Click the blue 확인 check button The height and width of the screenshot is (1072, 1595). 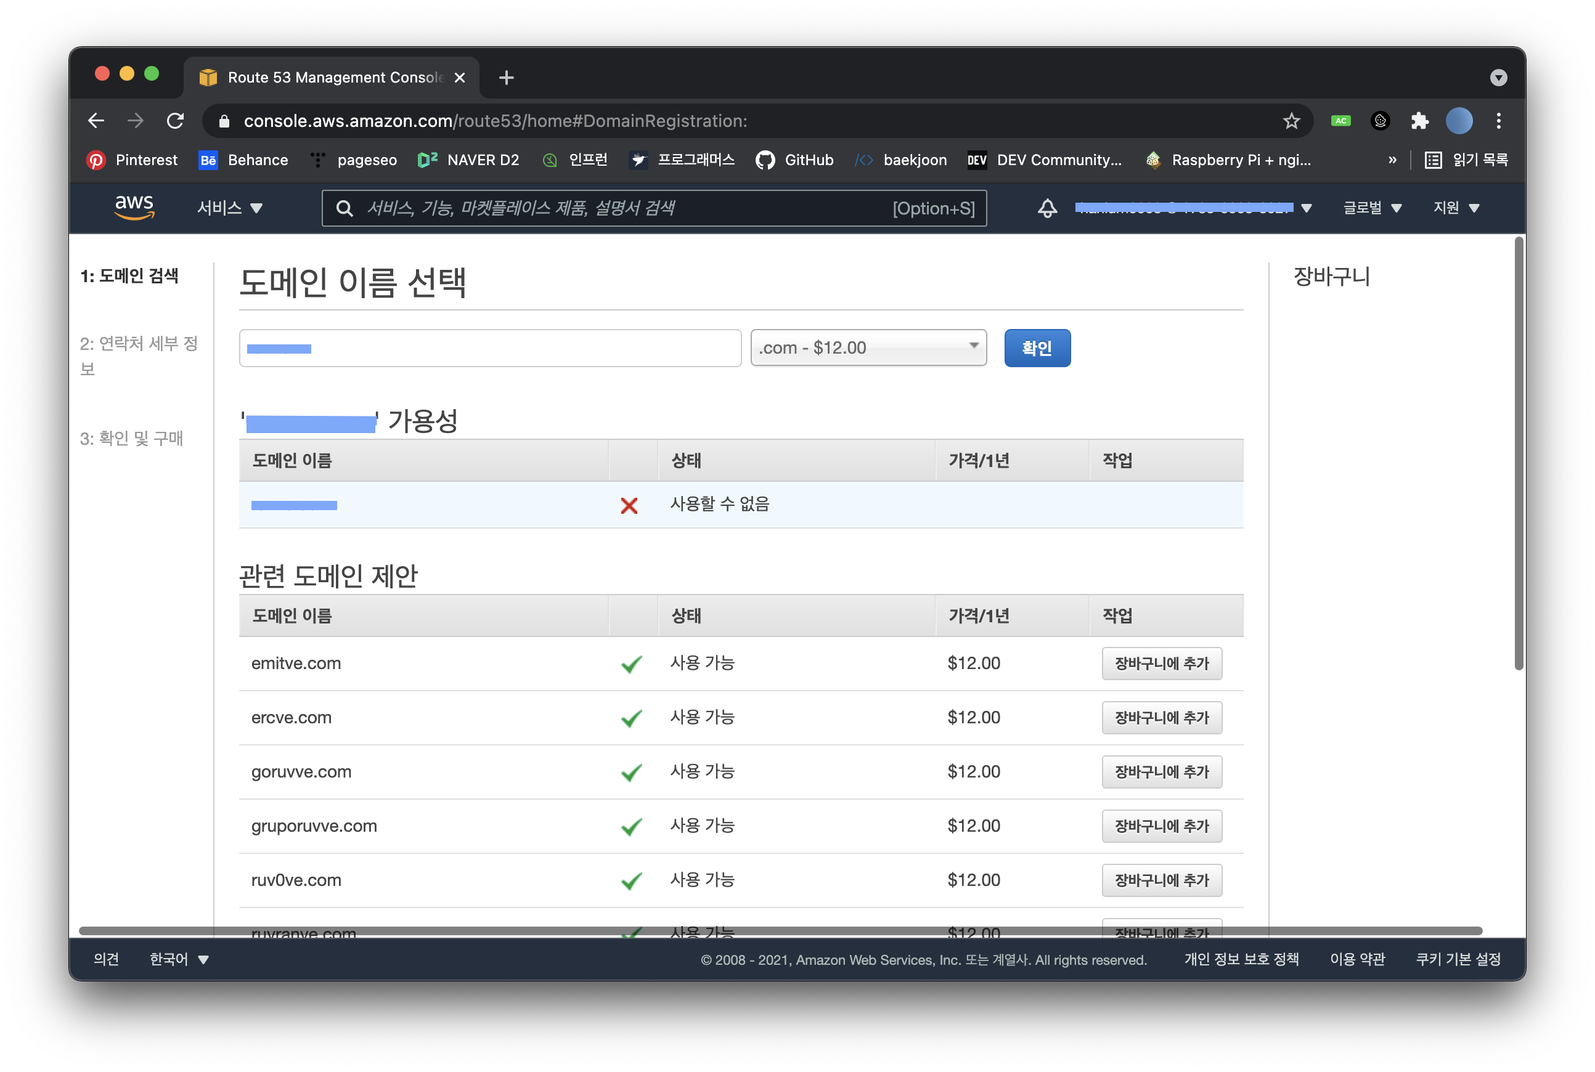1036,348
